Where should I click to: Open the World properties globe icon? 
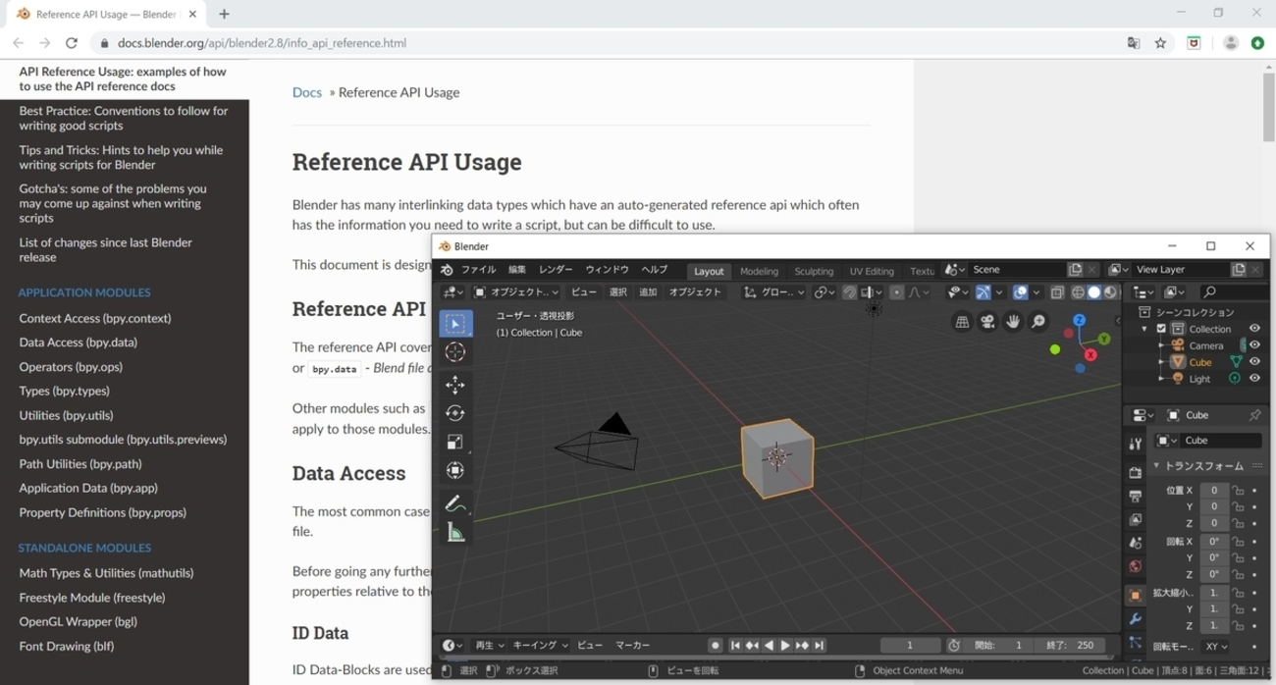pos(1136,567)
